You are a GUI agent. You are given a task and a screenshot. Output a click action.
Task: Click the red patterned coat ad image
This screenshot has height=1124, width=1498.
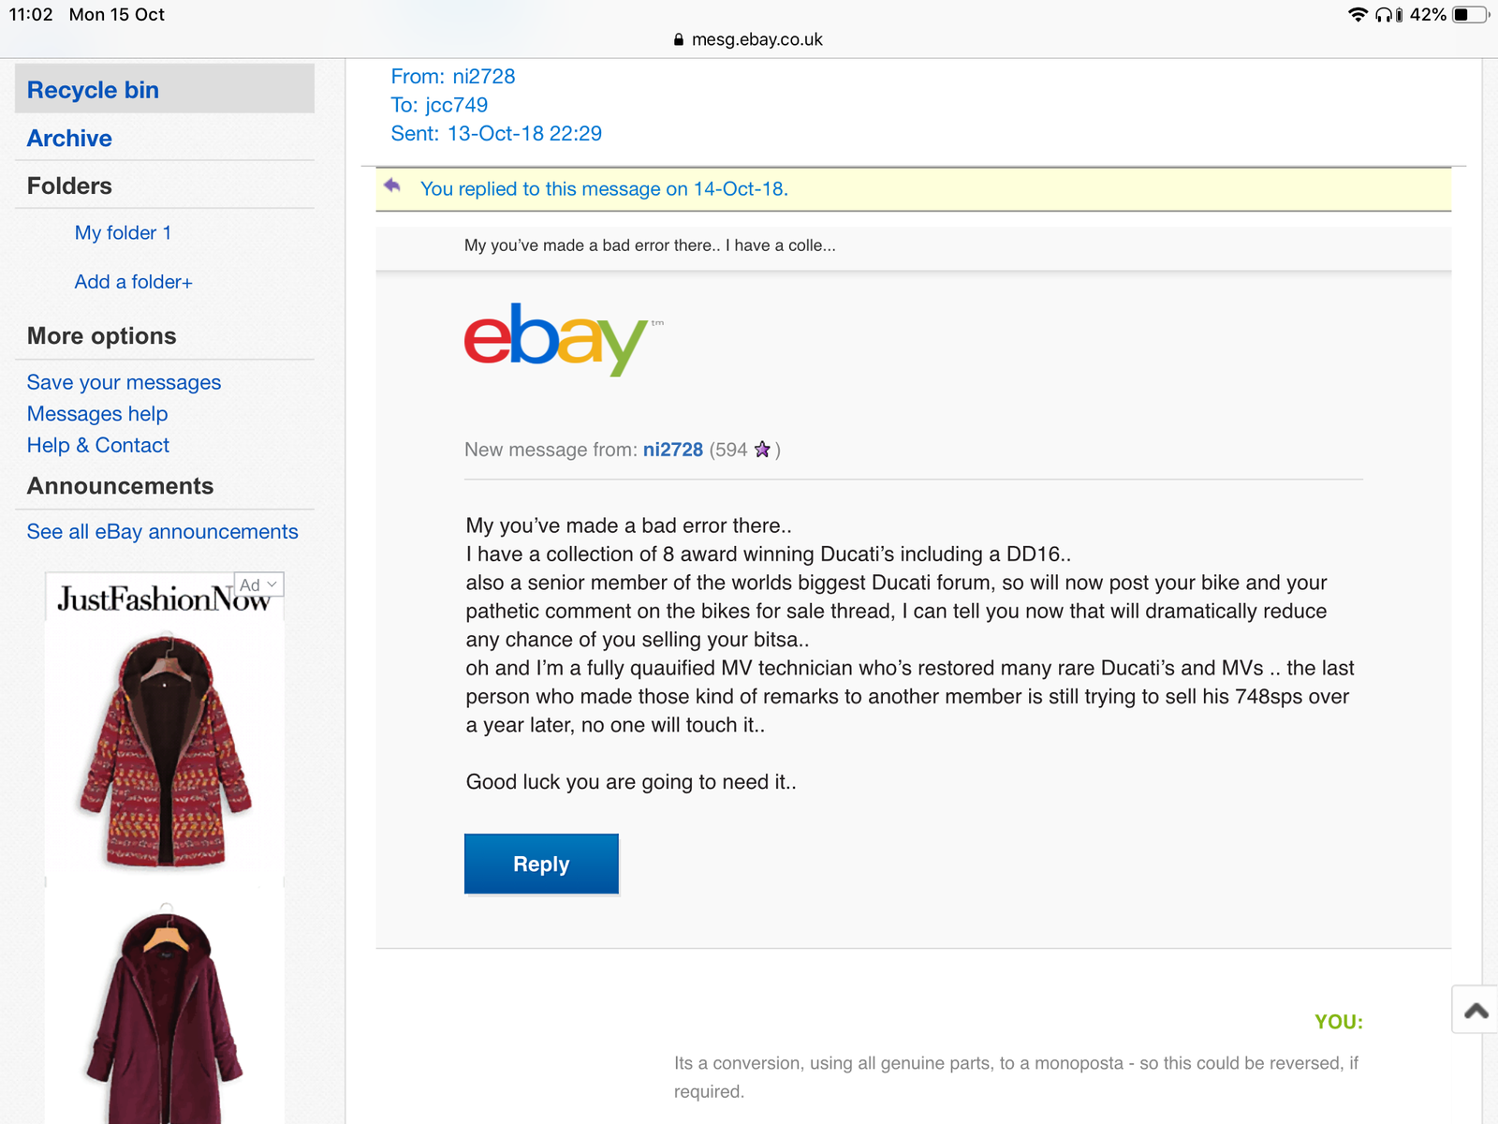click(165, 749)
